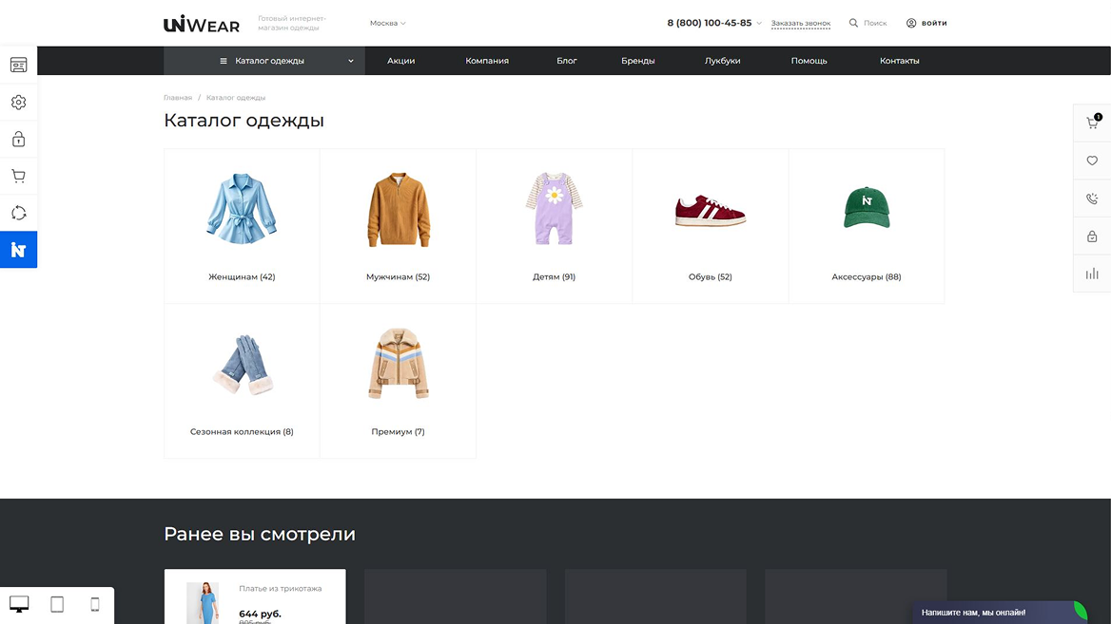The height and width of the screenshot is (624, 1111).
Task: Open the cart icon in right sidebar
Action: coord(1092,123)
